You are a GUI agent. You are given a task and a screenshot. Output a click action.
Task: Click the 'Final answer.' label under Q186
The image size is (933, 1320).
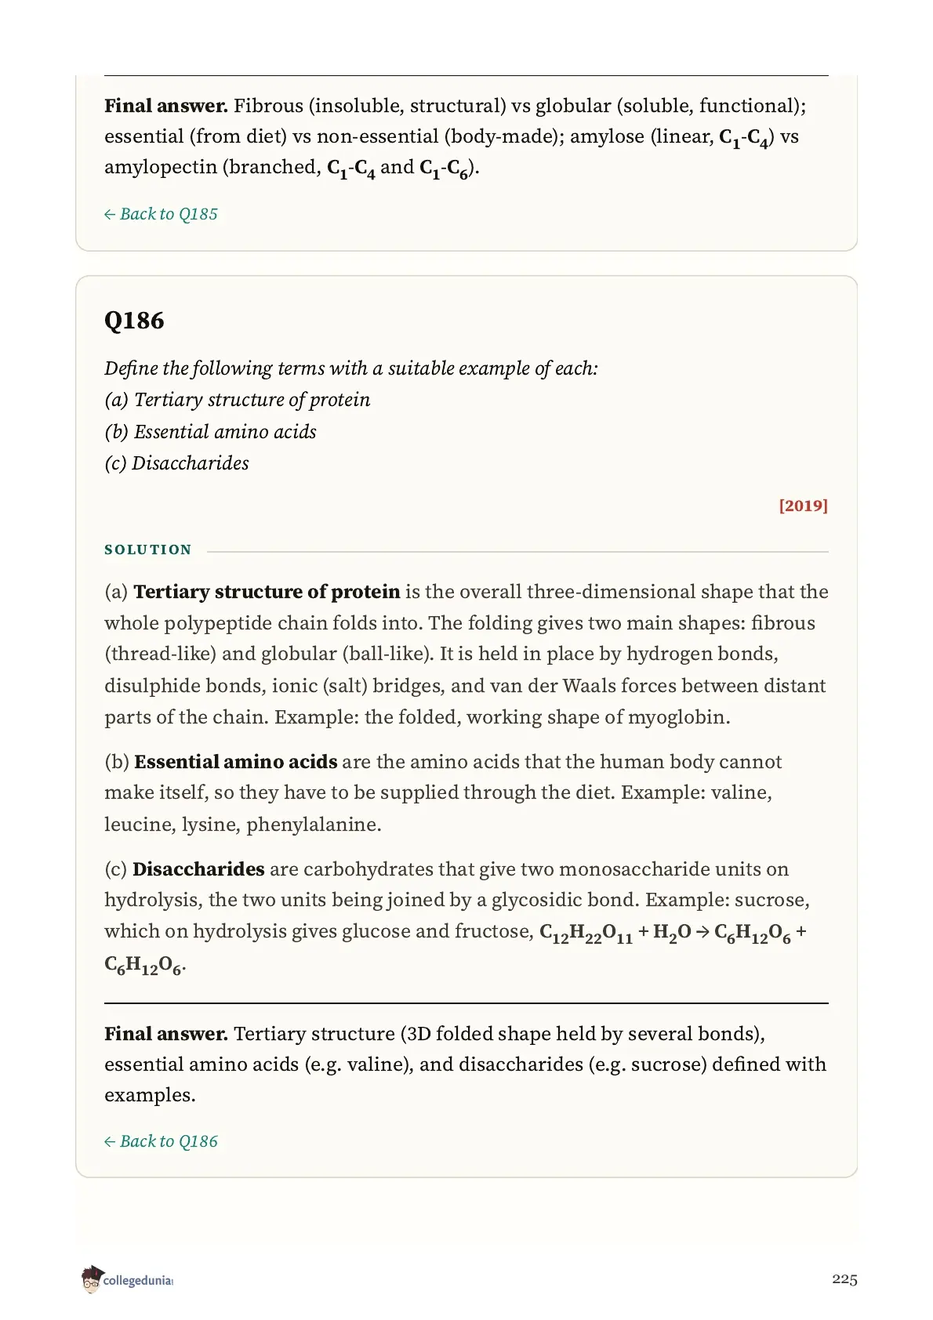pyautogui.click(x=166, y=1034)
